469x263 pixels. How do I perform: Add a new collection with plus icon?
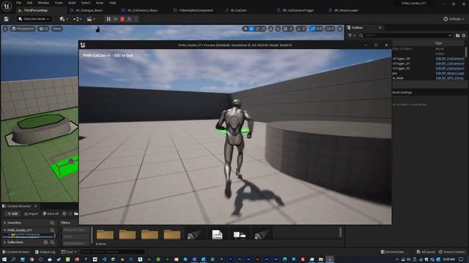pos(45,242)
